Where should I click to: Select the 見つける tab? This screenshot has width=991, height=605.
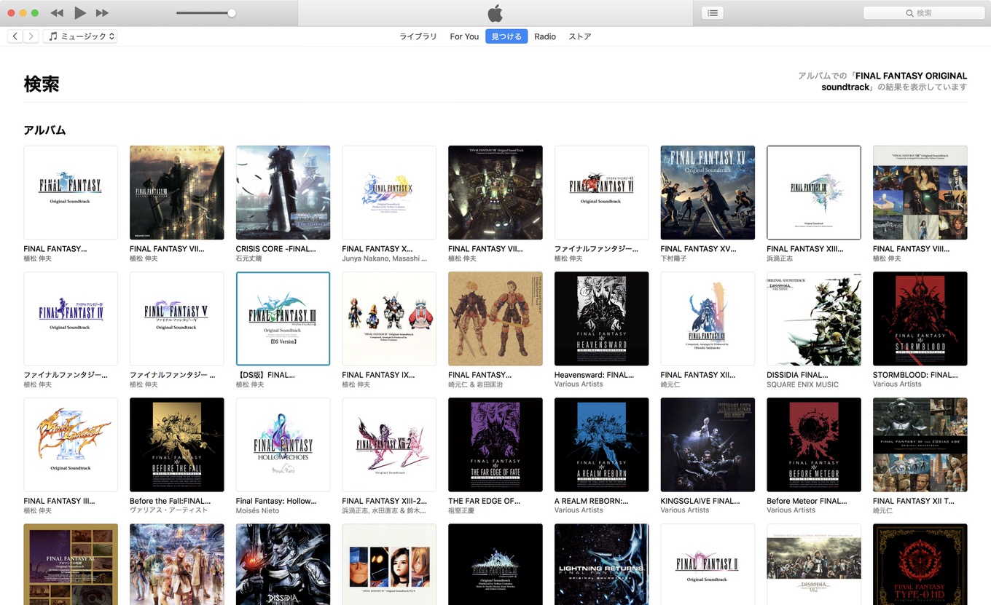pos(506,36)
